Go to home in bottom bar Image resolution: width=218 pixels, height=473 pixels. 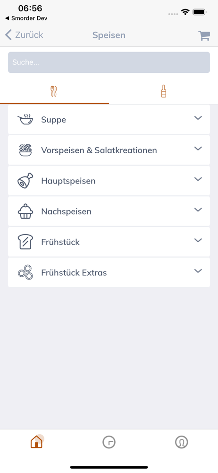36,442
